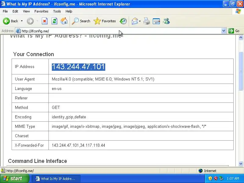Click the IE icon in the title bar

click(3, 4)
